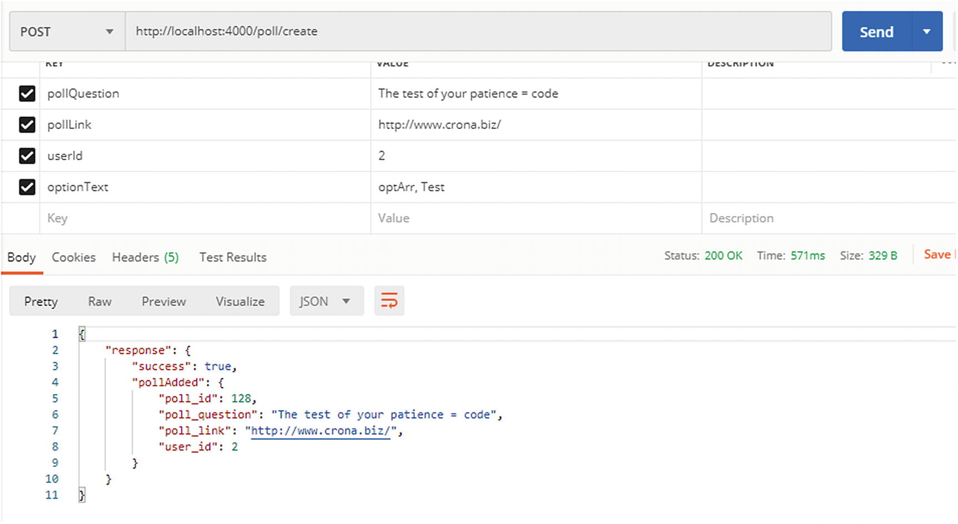This screenshot has width=958, height=524.
Task: Open the POST method dropdown
Action: point(67,32)
